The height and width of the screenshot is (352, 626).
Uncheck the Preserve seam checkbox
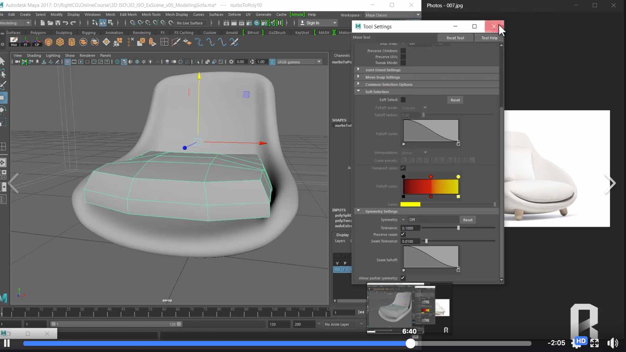click(x=403, y=235)
